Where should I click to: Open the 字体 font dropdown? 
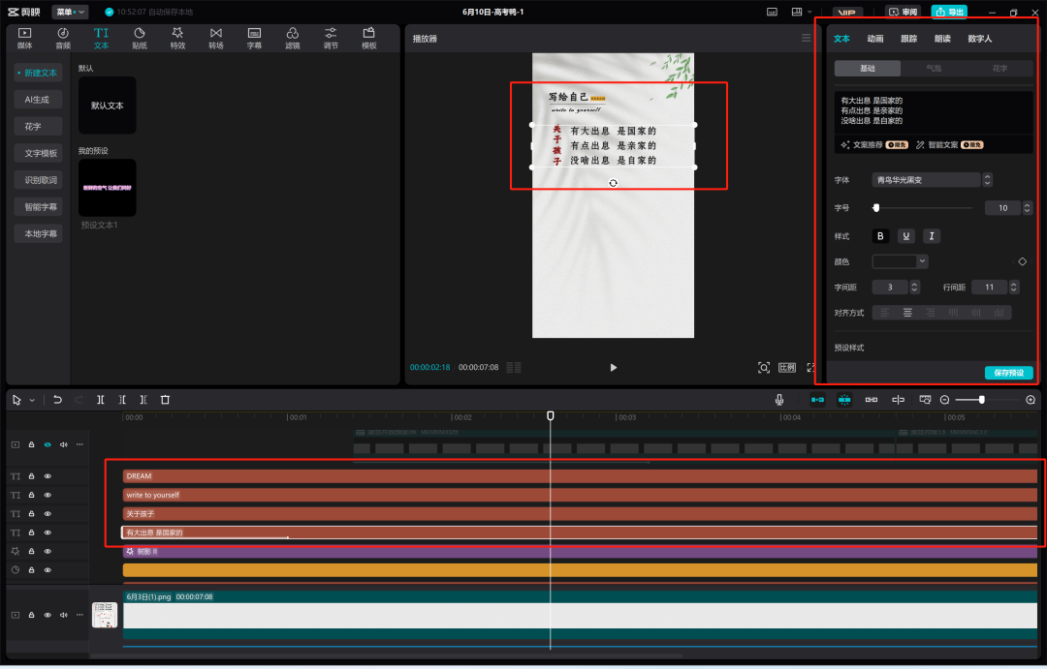point(932,180)
